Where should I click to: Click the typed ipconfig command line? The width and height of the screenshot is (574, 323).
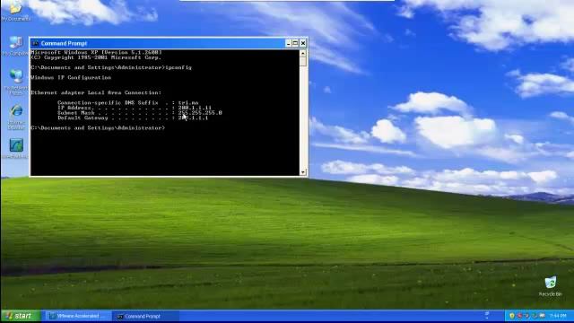111,67
